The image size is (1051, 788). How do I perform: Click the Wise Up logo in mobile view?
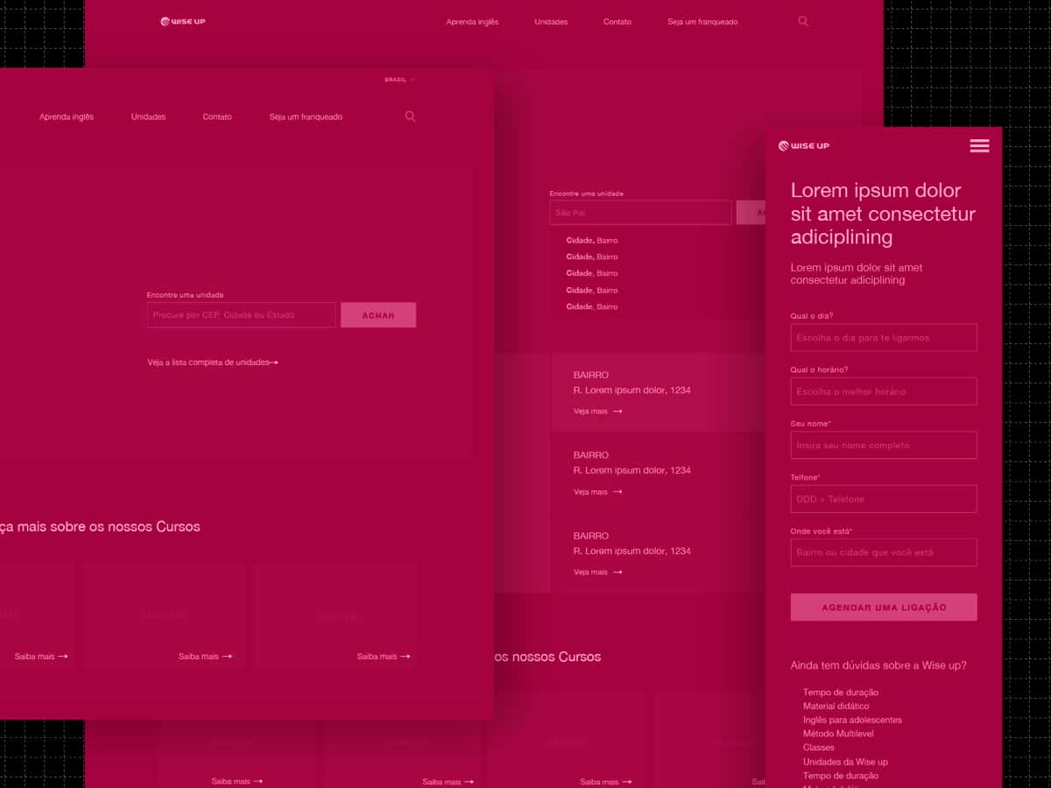tap(803, 146)
